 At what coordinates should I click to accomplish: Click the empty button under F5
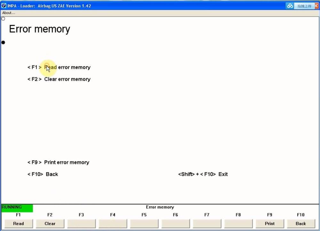(144, 223)
